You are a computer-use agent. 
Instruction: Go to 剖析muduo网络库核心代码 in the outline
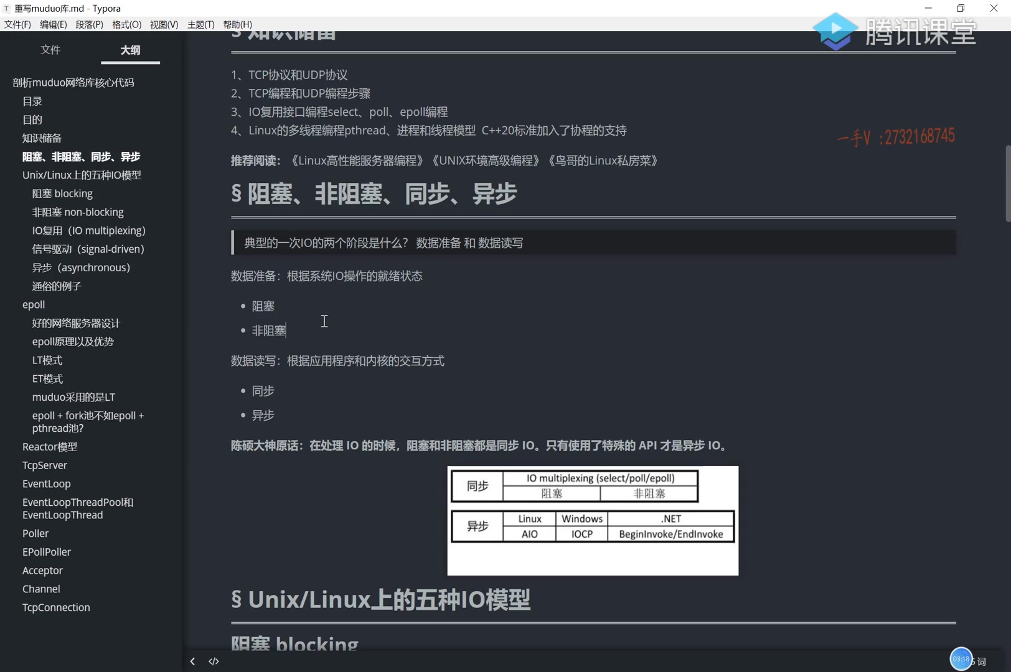point(73,83)
